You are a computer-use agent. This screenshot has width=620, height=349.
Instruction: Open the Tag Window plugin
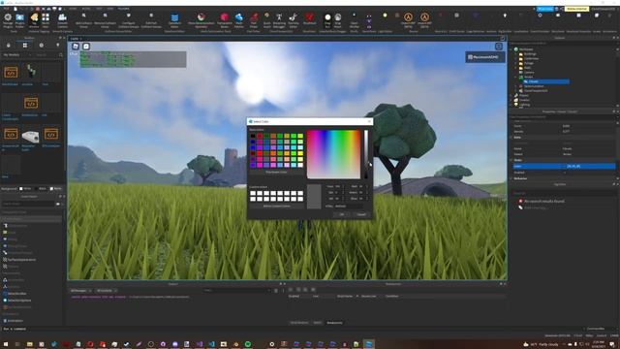click(34, 19)
